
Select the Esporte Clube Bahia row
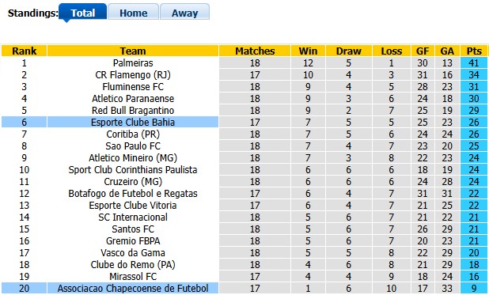tap(244, 122)
